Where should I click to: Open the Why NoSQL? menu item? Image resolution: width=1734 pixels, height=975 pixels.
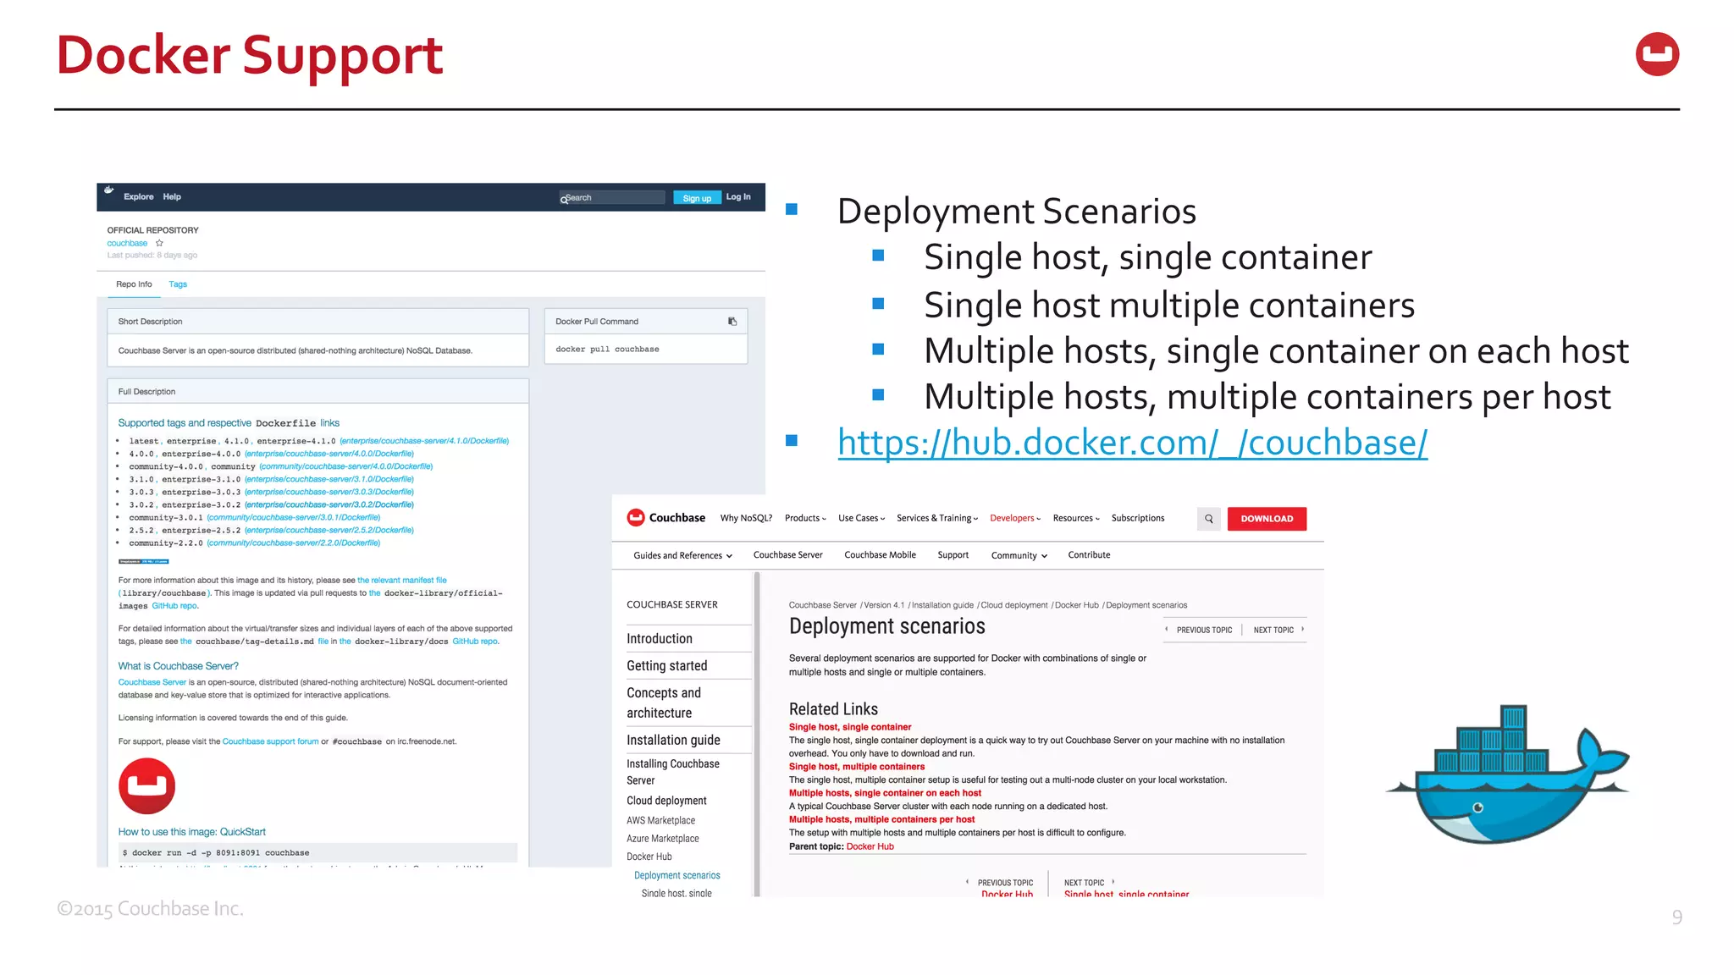point(746,519)
